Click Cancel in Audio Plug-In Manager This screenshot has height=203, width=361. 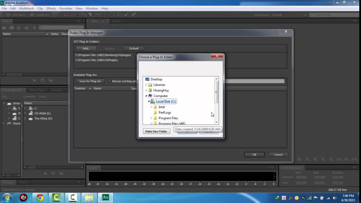pos(278,155)
